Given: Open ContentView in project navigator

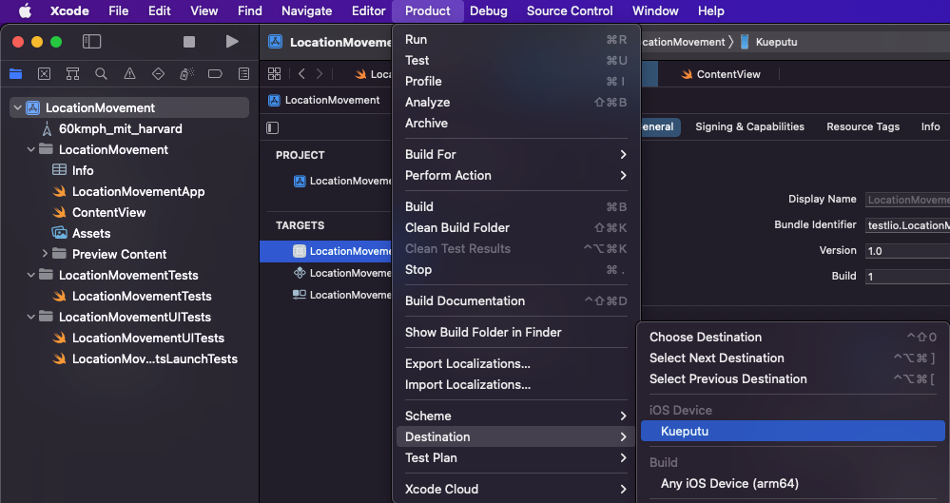Looking at the screenshot, I should (x=99, y=212).
